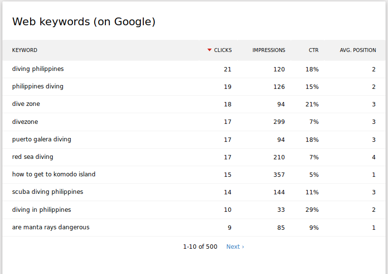The image size is (388, 274).
Task: Click the 357 impressions value
Action: click(x=279, y=175)
